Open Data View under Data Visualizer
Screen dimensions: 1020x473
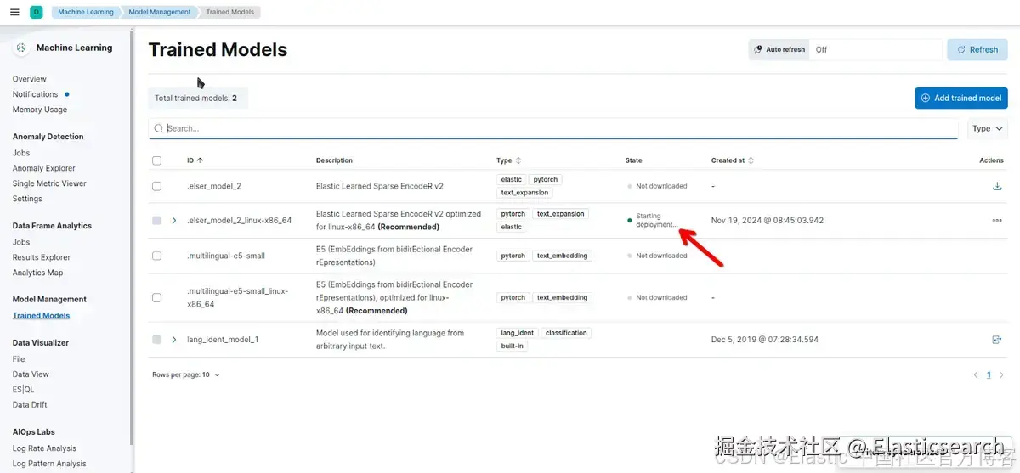coord(31,374)
